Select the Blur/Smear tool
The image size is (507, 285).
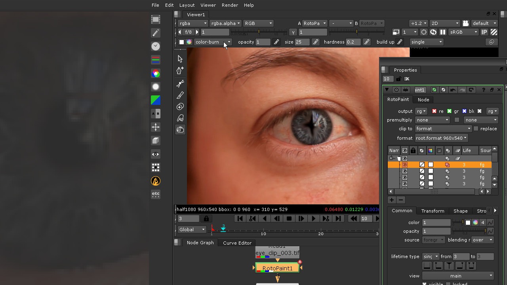[x=180, y=118]
